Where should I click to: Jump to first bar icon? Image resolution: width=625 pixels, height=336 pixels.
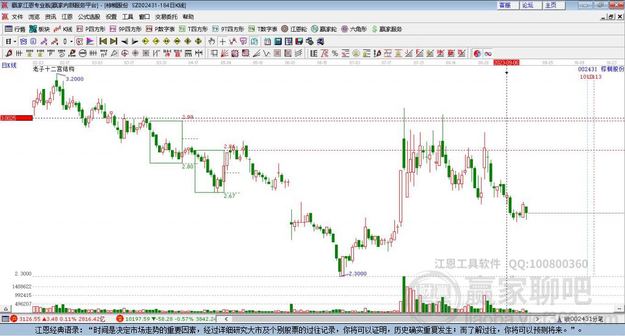click(103, 41)
